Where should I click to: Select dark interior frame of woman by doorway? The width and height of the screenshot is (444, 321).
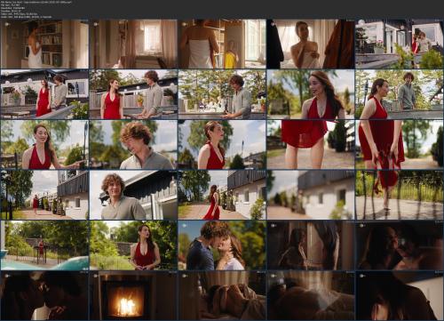click(311, 245)
